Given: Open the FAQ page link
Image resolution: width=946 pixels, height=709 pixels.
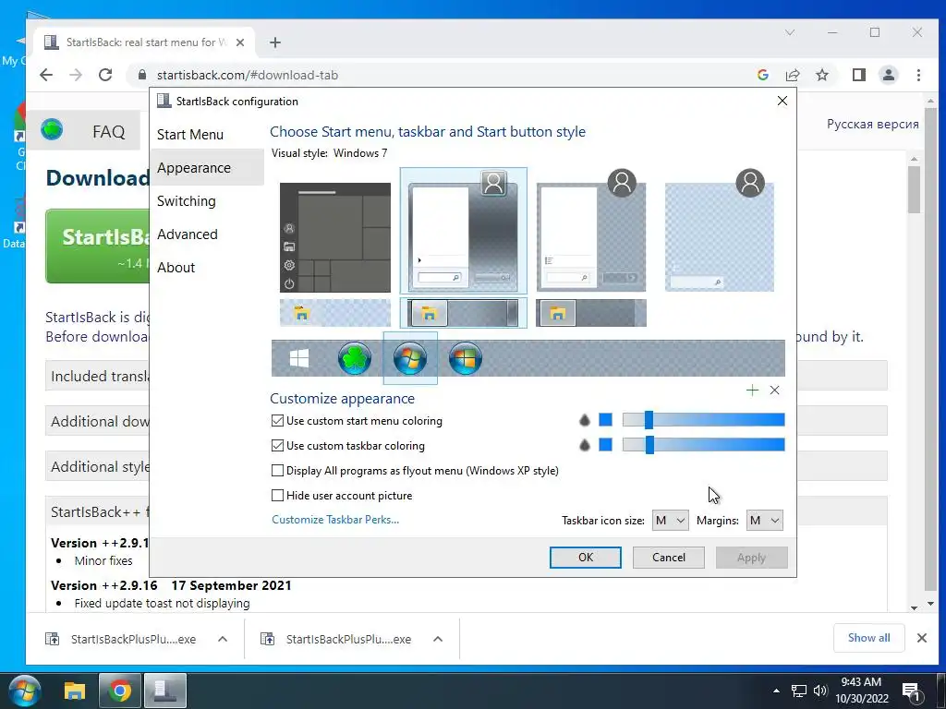Looking at the screenshot, I should tap(109, 131).
